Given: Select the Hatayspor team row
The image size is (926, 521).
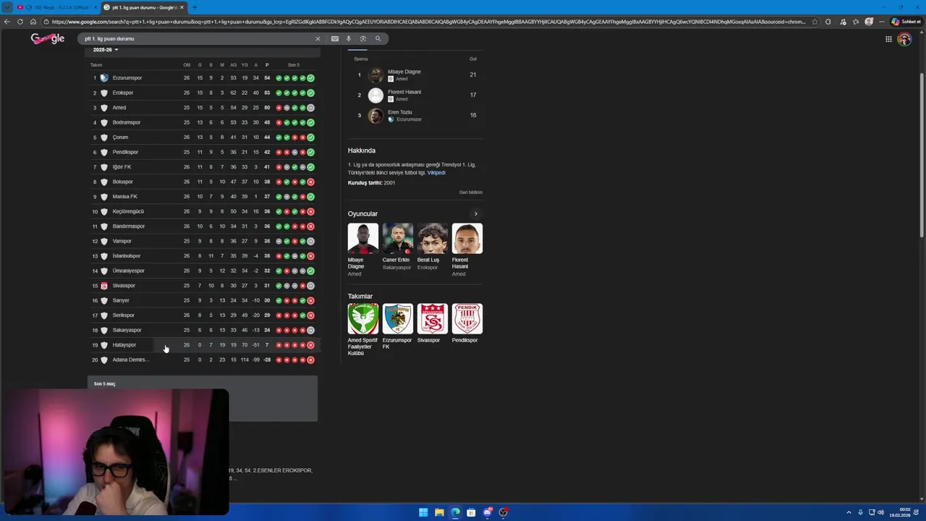Looking at the screenshot, I should click(203, 345).
